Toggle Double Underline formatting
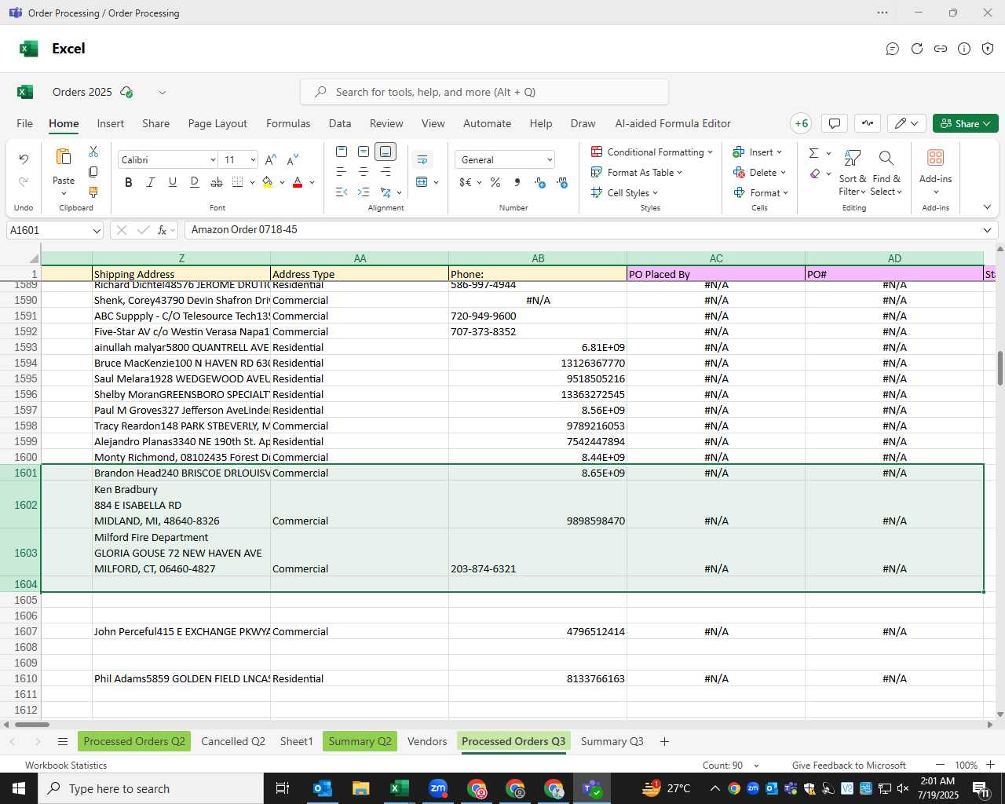This screenshot has width=1005, height=804. click(x=195, y=182)
